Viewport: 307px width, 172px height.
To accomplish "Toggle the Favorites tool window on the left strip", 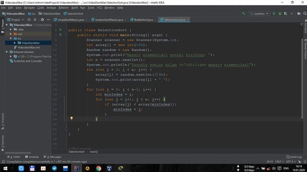I will (x=2, y=143).
